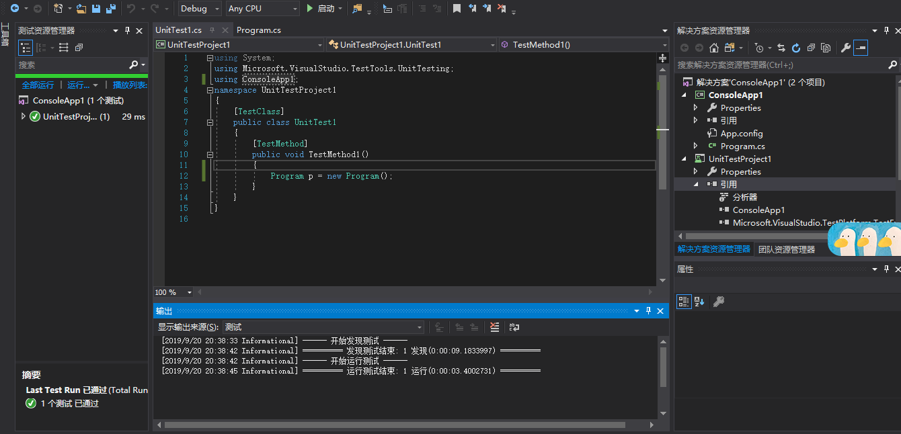Viewport: 901px width, 434px height.
Task: Open UnitTestProject1.UnitTest1 class dropdown
Action: [412, 44]
